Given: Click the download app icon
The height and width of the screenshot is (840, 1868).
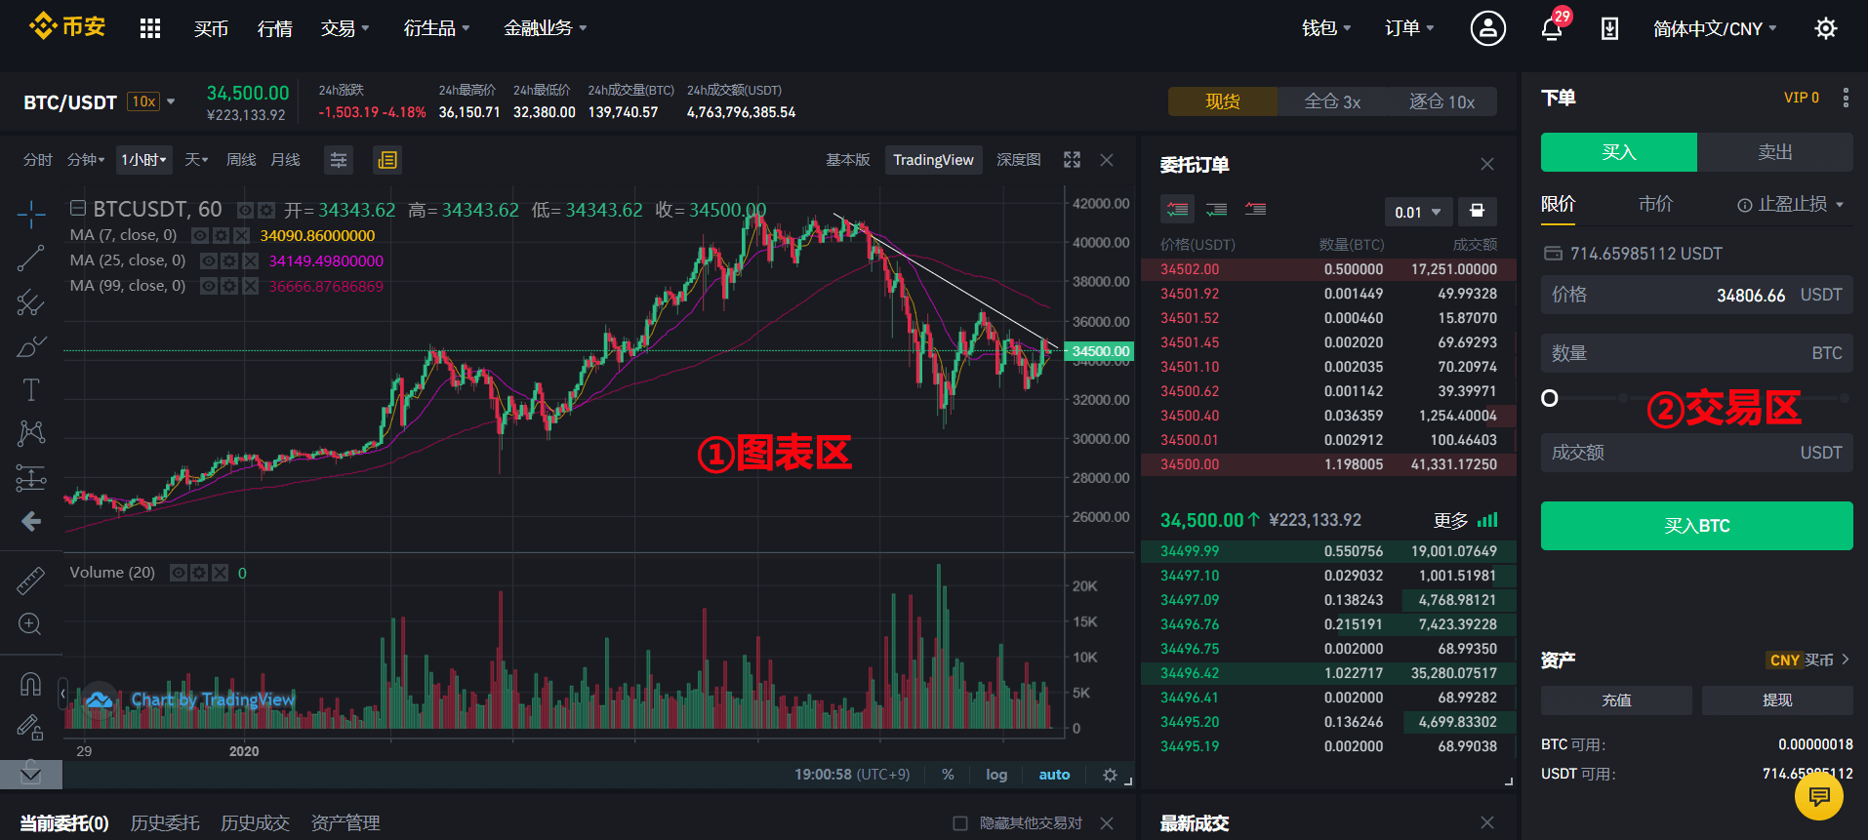Looking at the screenshot, I should coord(1609,28).
